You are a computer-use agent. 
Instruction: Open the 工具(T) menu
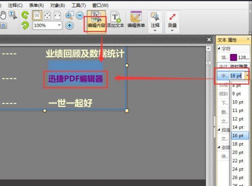79,6
